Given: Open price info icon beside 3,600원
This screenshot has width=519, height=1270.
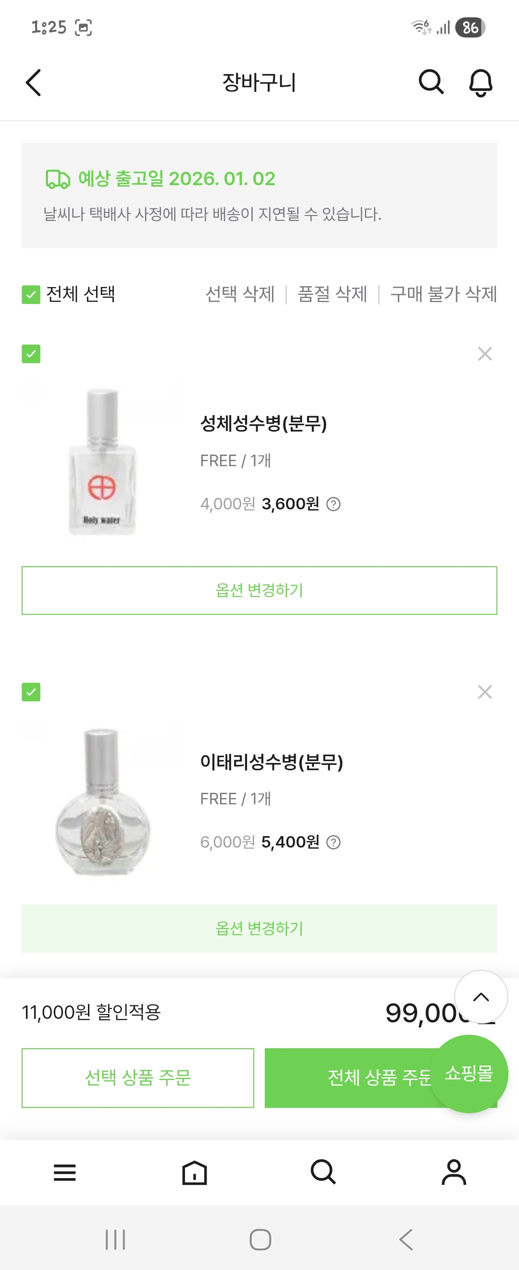Looking at the screenshot, I should click(x=334, y=504).
